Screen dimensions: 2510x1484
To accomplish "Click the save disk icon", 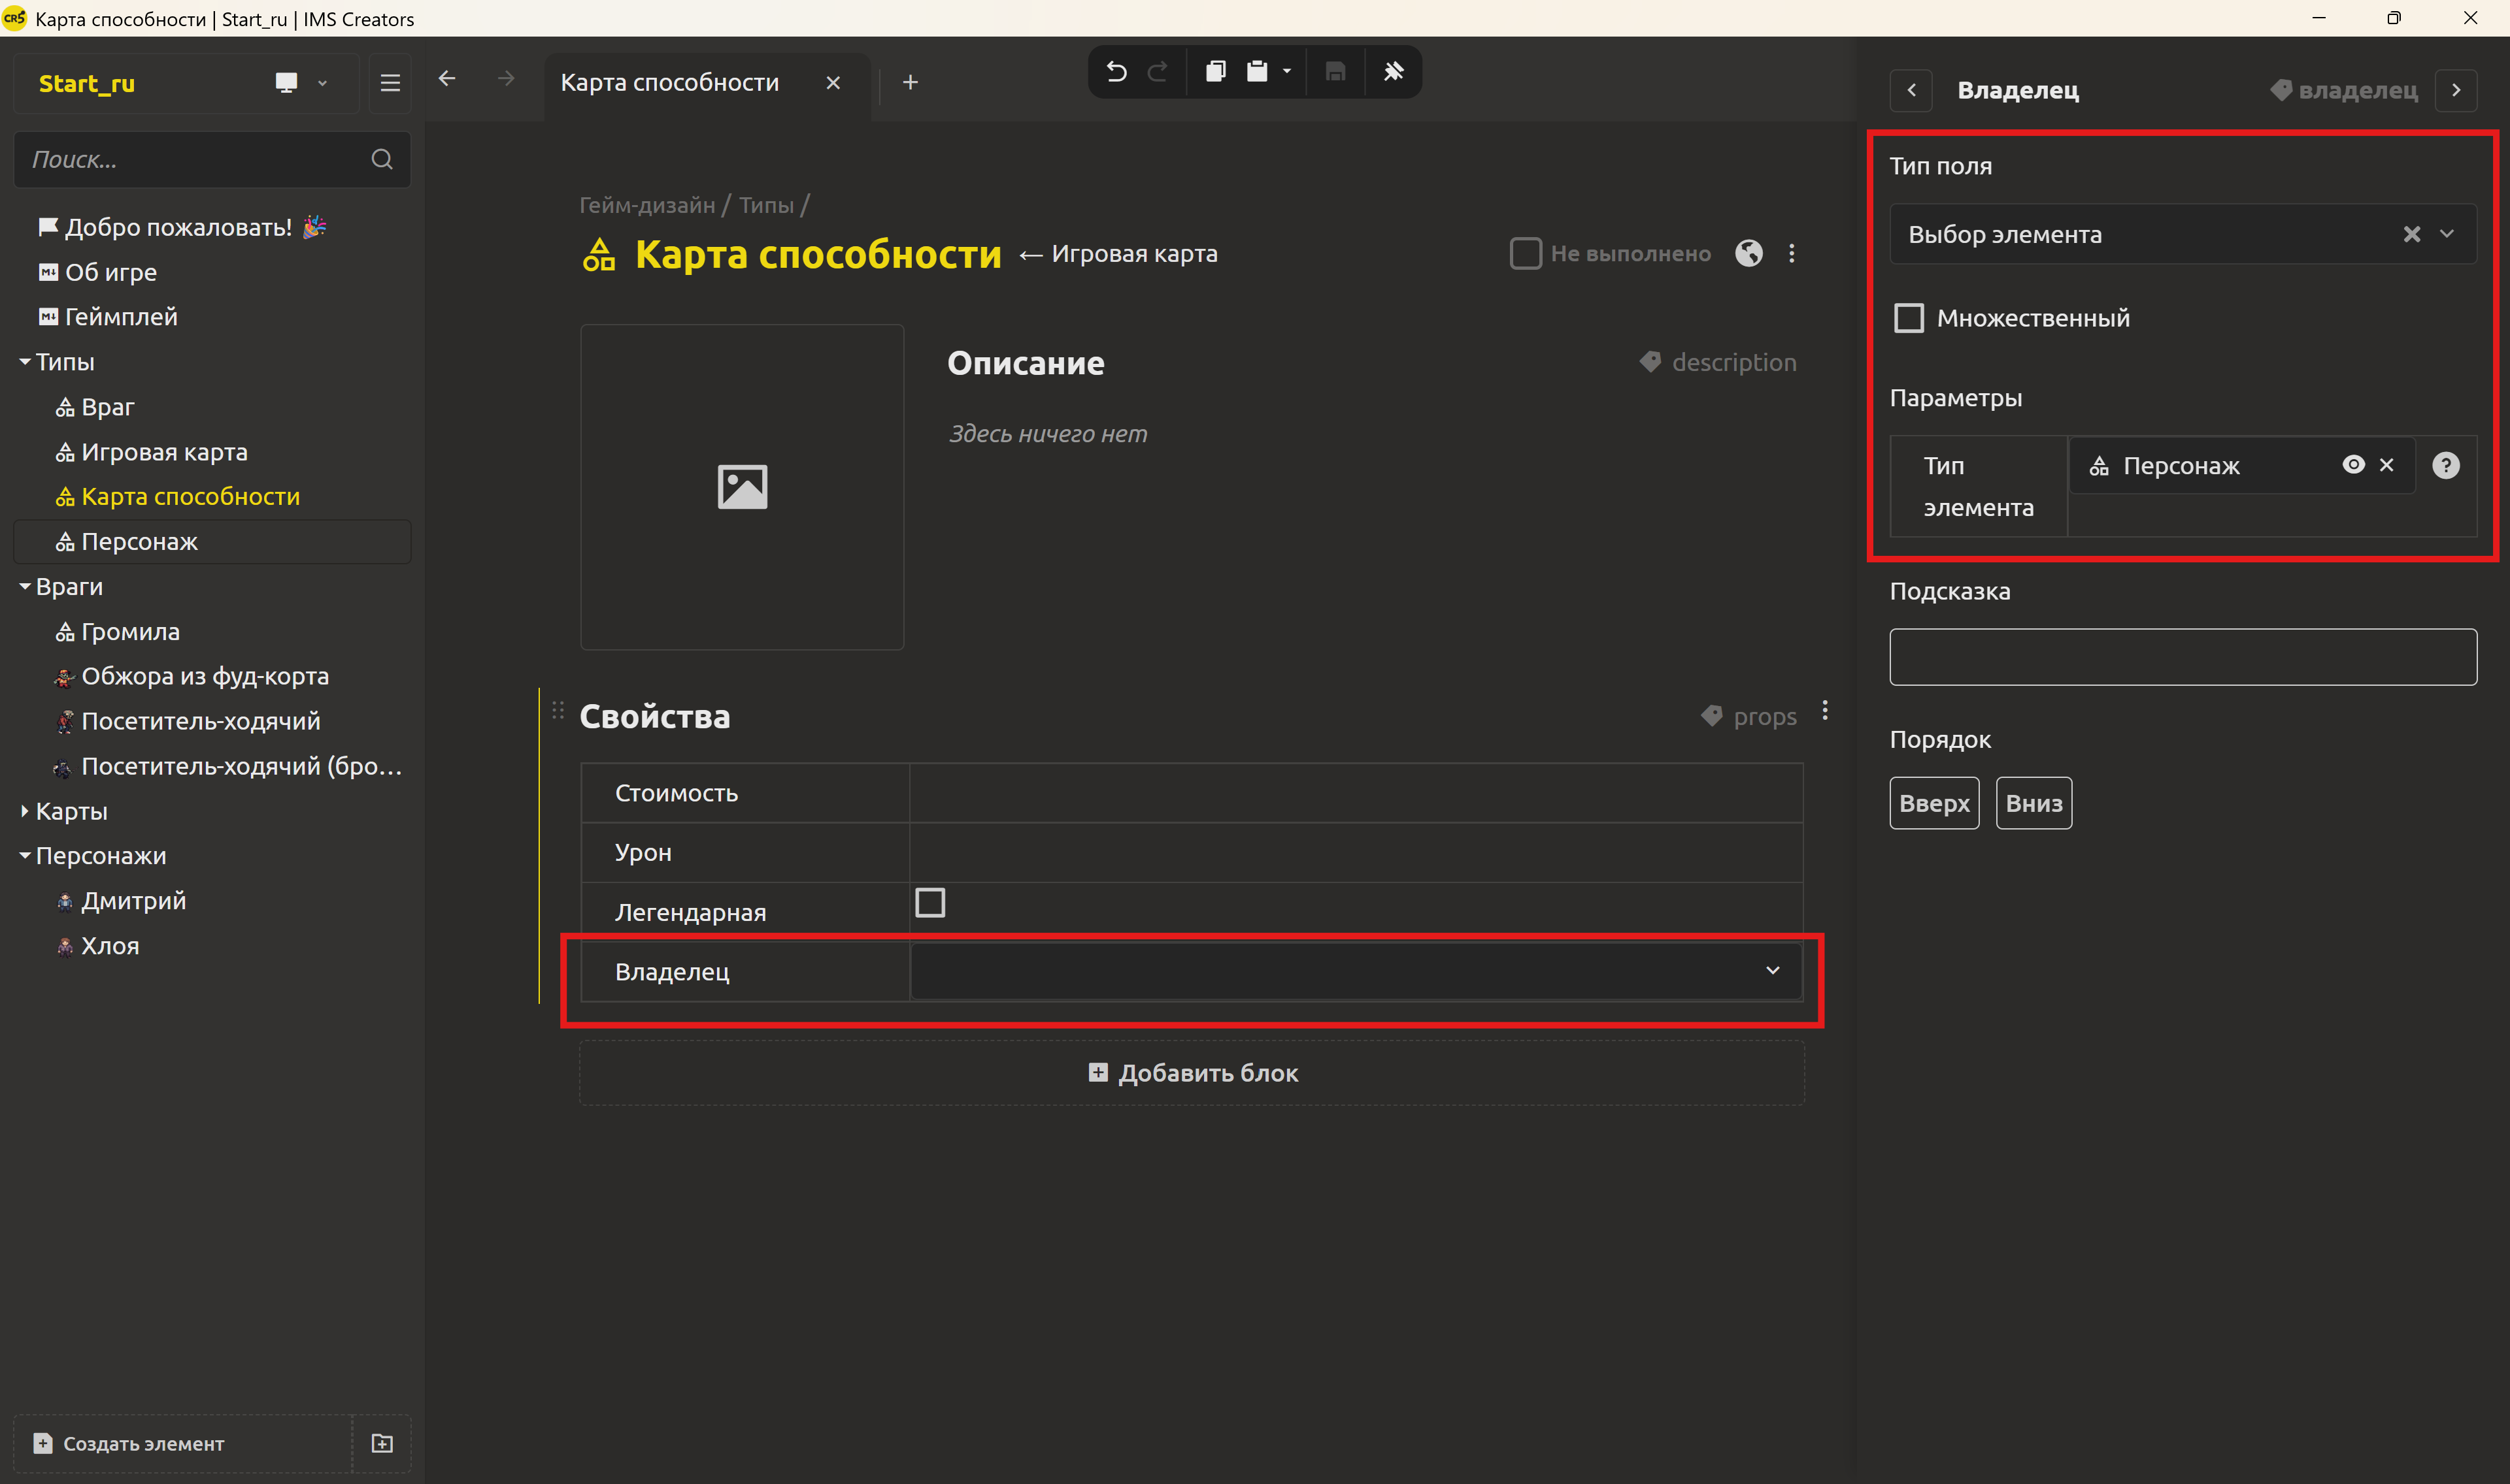I will pos(1335,72).
